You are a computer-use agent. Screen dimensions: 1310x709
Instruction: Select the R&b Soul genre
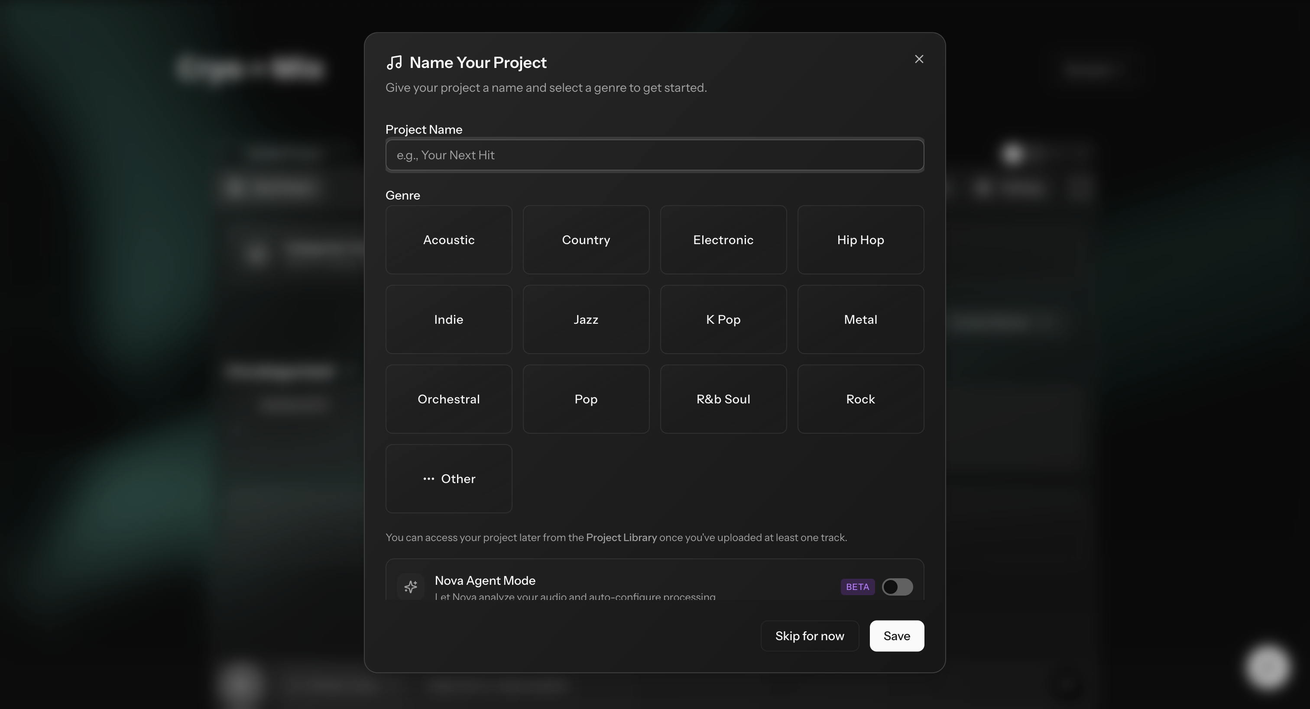pyautogui.click(x=723, y=399)
